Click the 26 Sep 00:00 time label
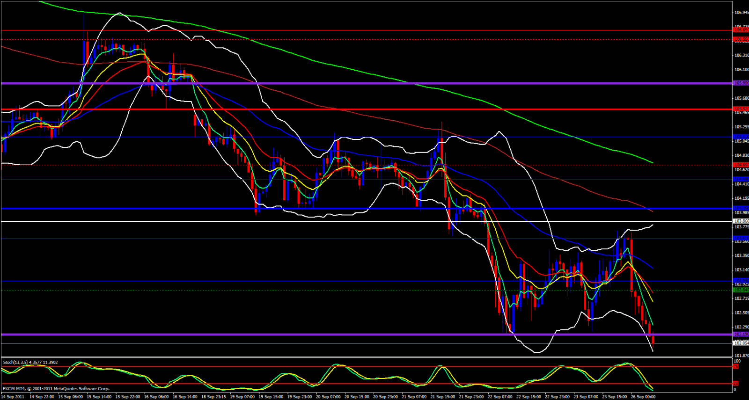This screenshot has height=400, width=749. click(643, 397)
